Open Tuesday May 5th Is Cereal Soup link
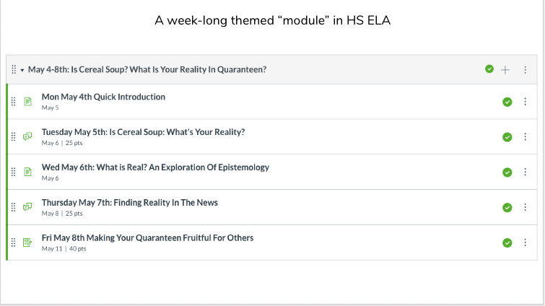The image size is (545, 306). (143, 132)
